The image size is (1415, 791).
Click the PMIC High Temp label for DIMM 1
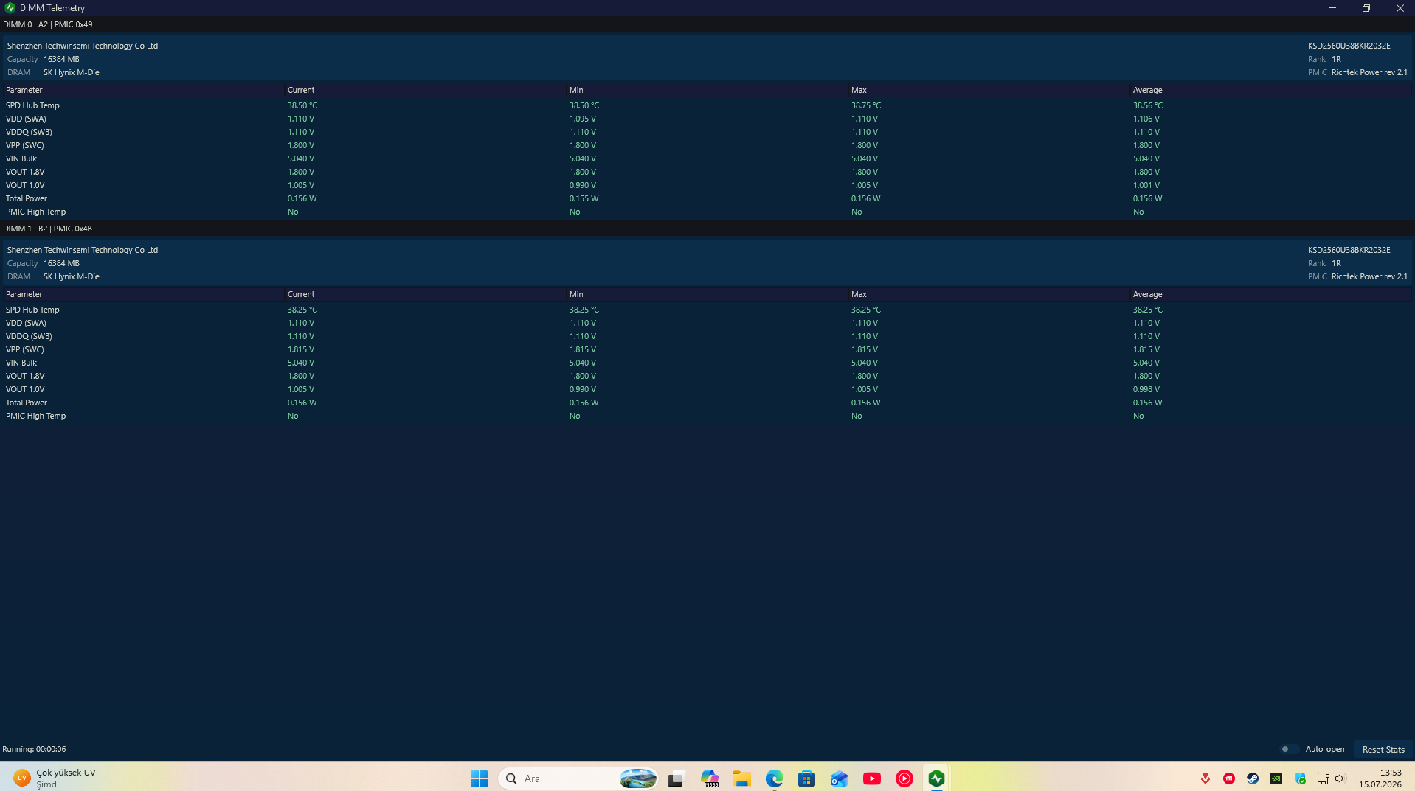36,416
